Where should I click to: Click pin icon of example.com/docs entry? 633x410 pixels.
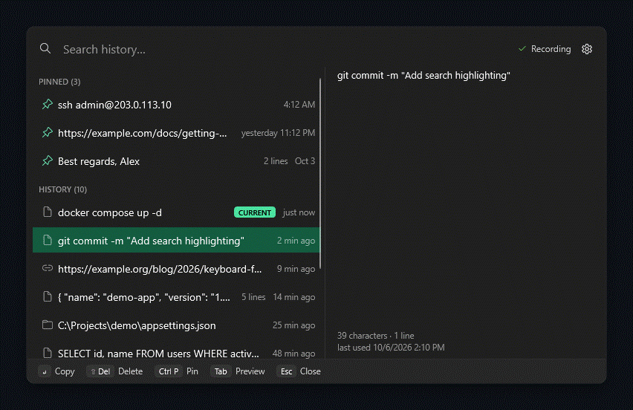pos(48,133)
